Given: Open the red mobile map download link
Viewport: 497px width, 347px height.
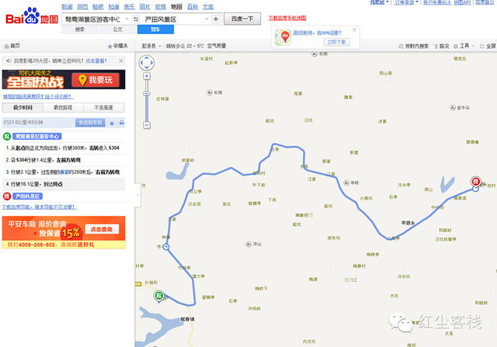Looking at the screenshot, I should pos(287,18).
